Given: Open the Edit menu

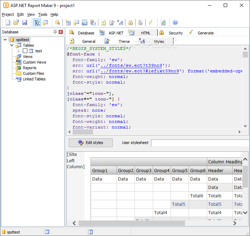Looking at the screenshot, I should click(x=20, y=14).
